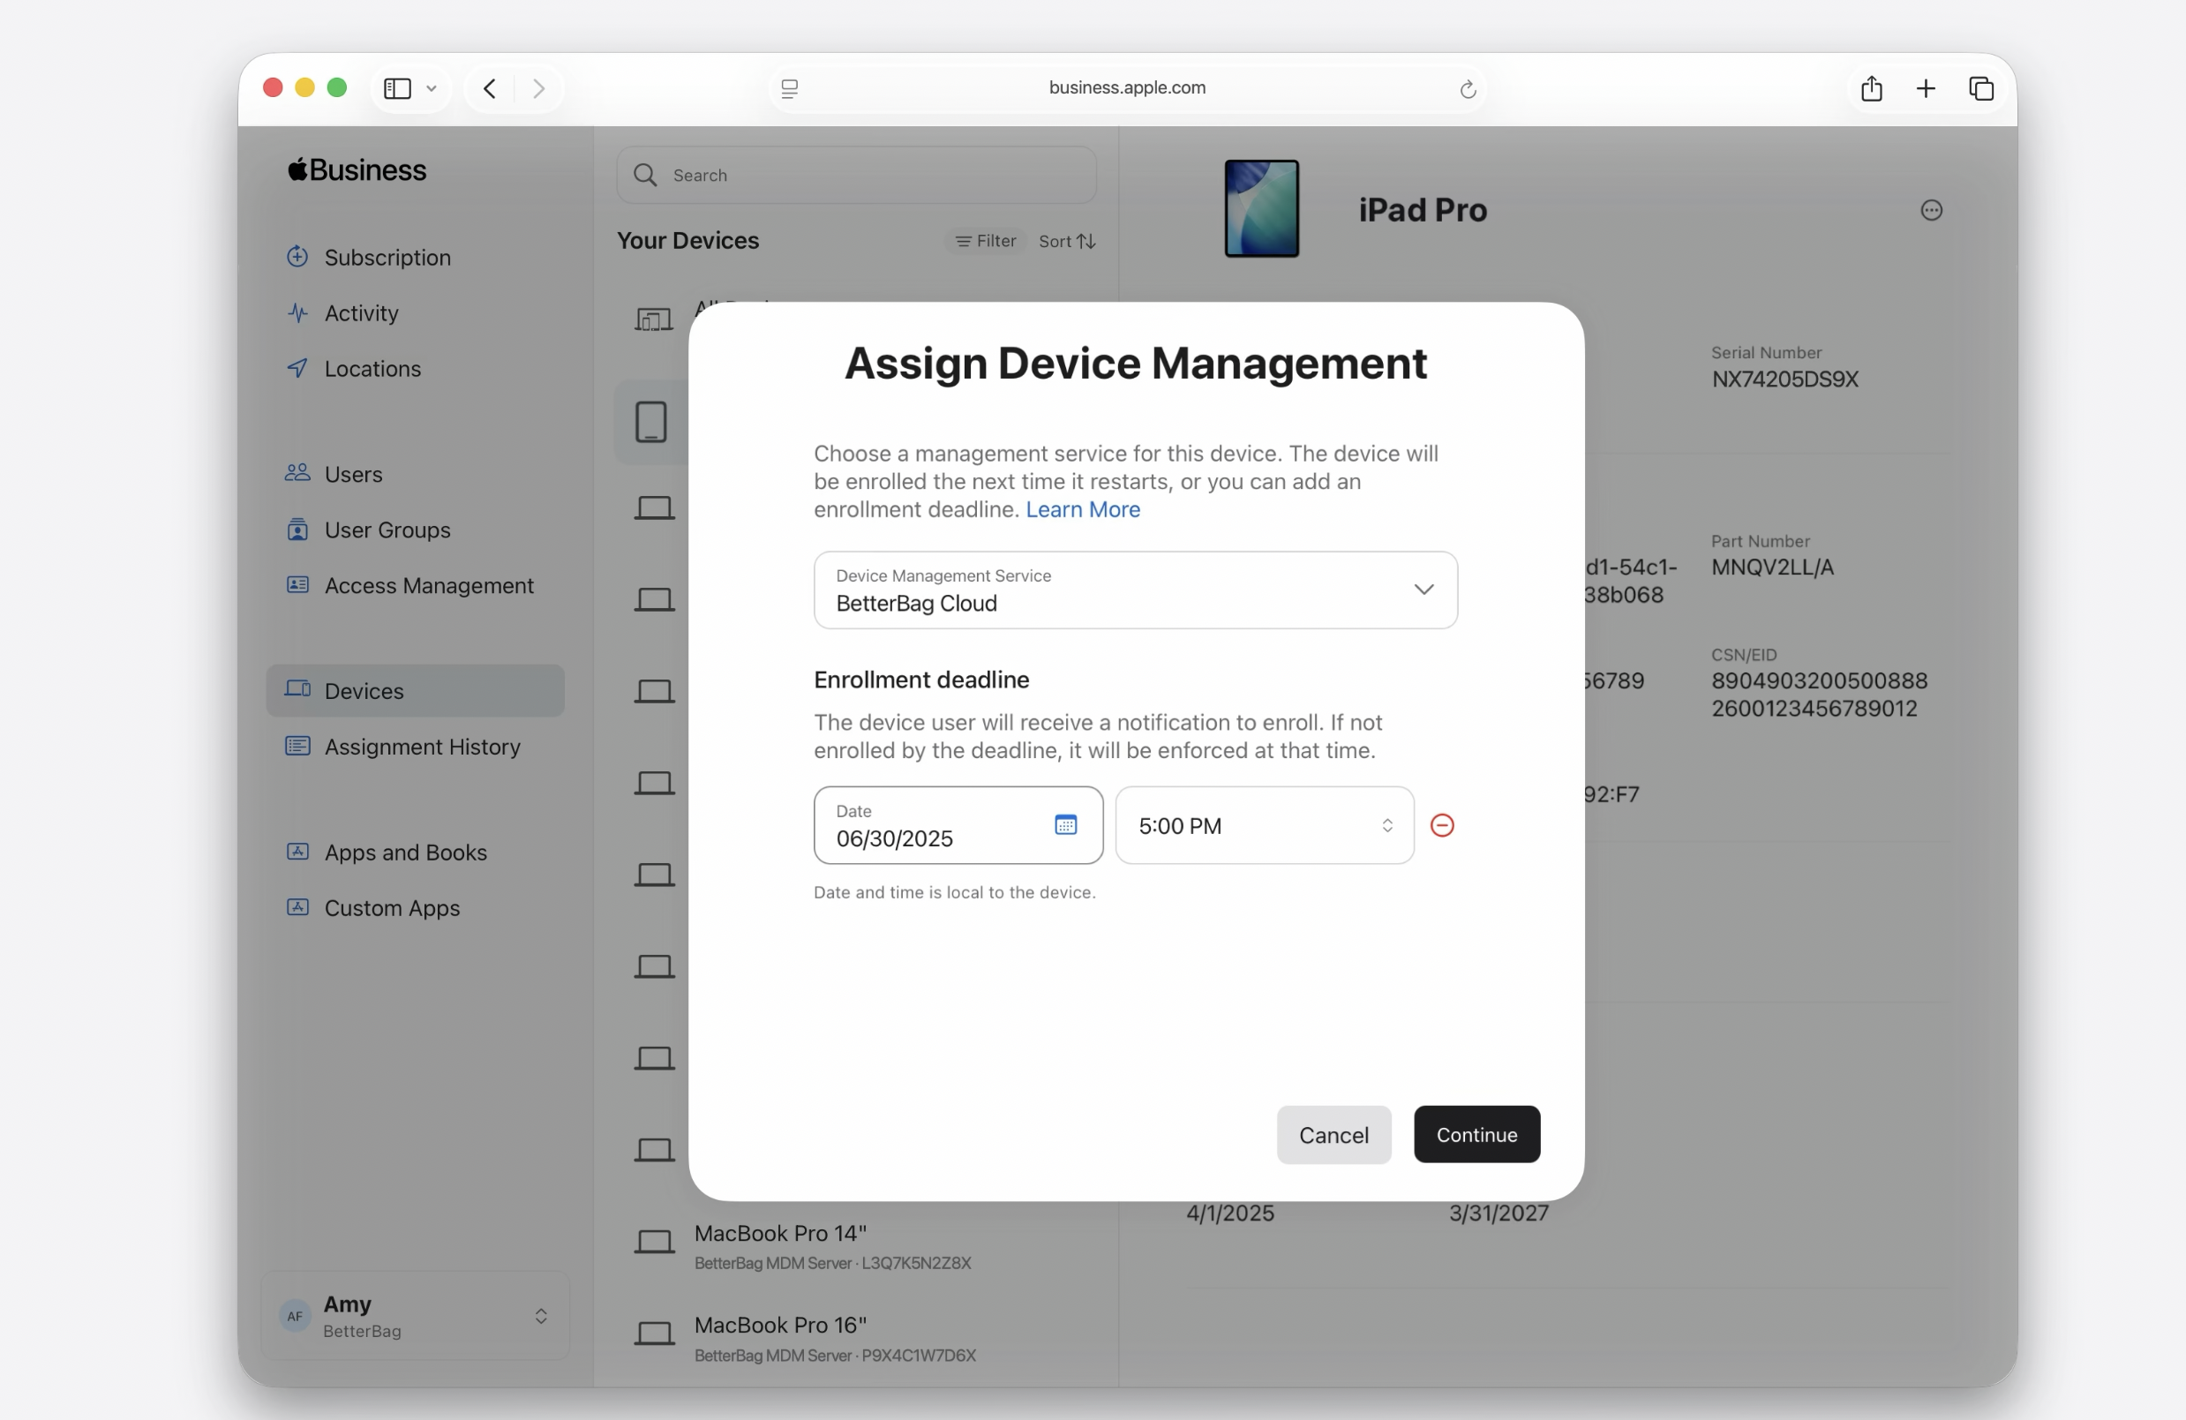Click part number MNQV2LL/A
The image size is (2186, 1420).
pos(1772,567)
